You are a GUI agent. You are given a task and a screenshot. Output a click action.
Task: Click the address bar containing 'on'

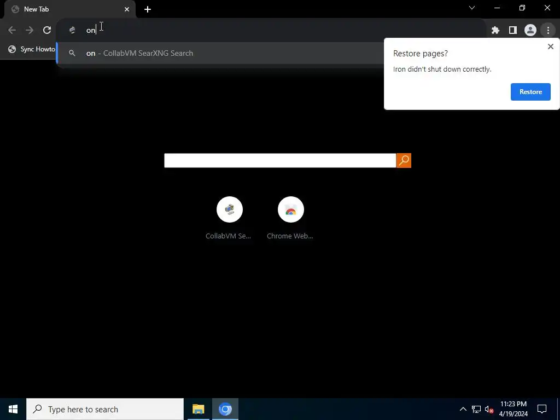(x=271, y=31)
